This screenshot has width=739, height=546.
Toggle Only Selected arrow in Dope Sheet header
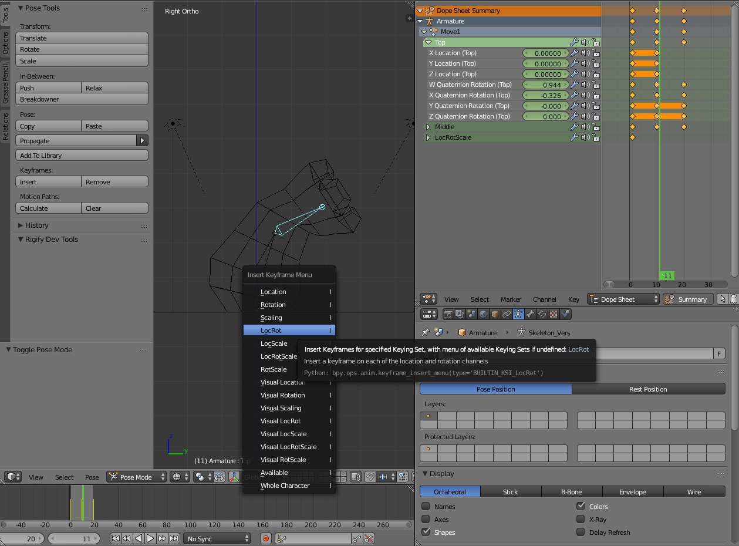(x=723, y=299)
